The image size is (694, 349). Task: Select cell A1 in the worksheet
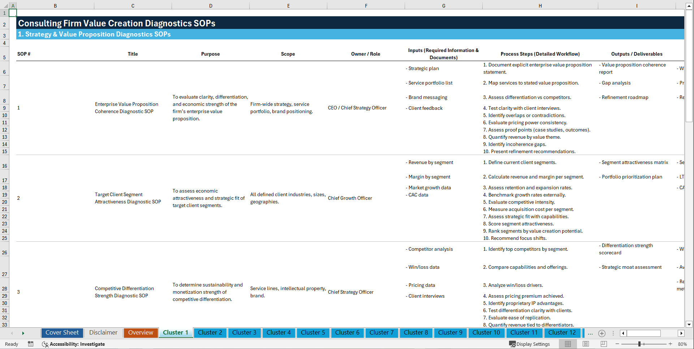click(13, 13)
